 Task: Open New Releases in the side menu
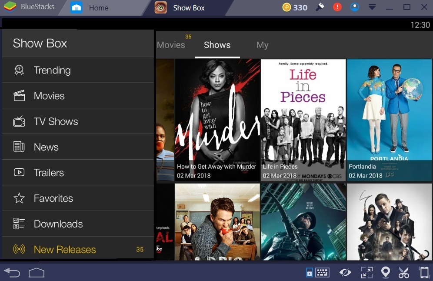78,250
